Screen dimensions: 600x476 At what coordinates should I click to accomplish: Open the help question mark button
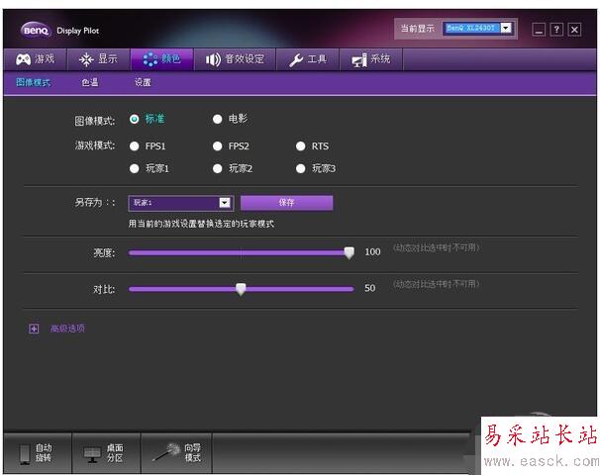pos(556,30)
